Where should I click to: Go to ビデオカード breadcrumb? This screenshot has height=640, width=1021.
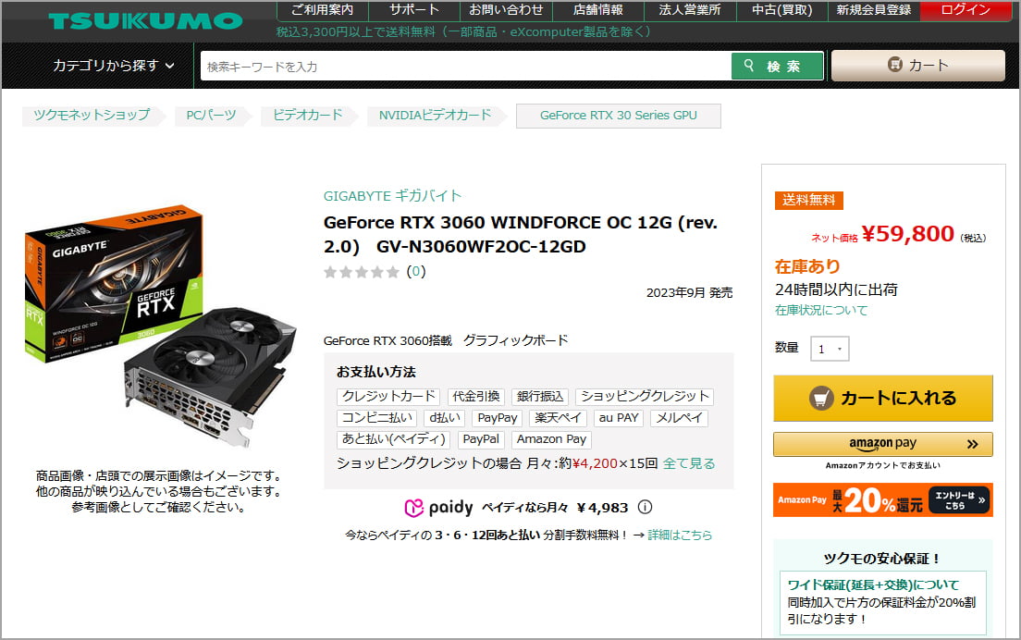click(307, 116)
